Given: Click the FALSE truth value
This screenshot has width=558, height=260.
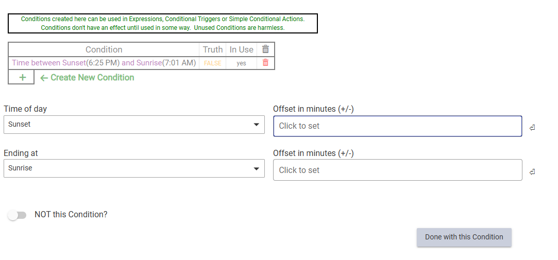Looking at the screenshot, I should 212,63.
